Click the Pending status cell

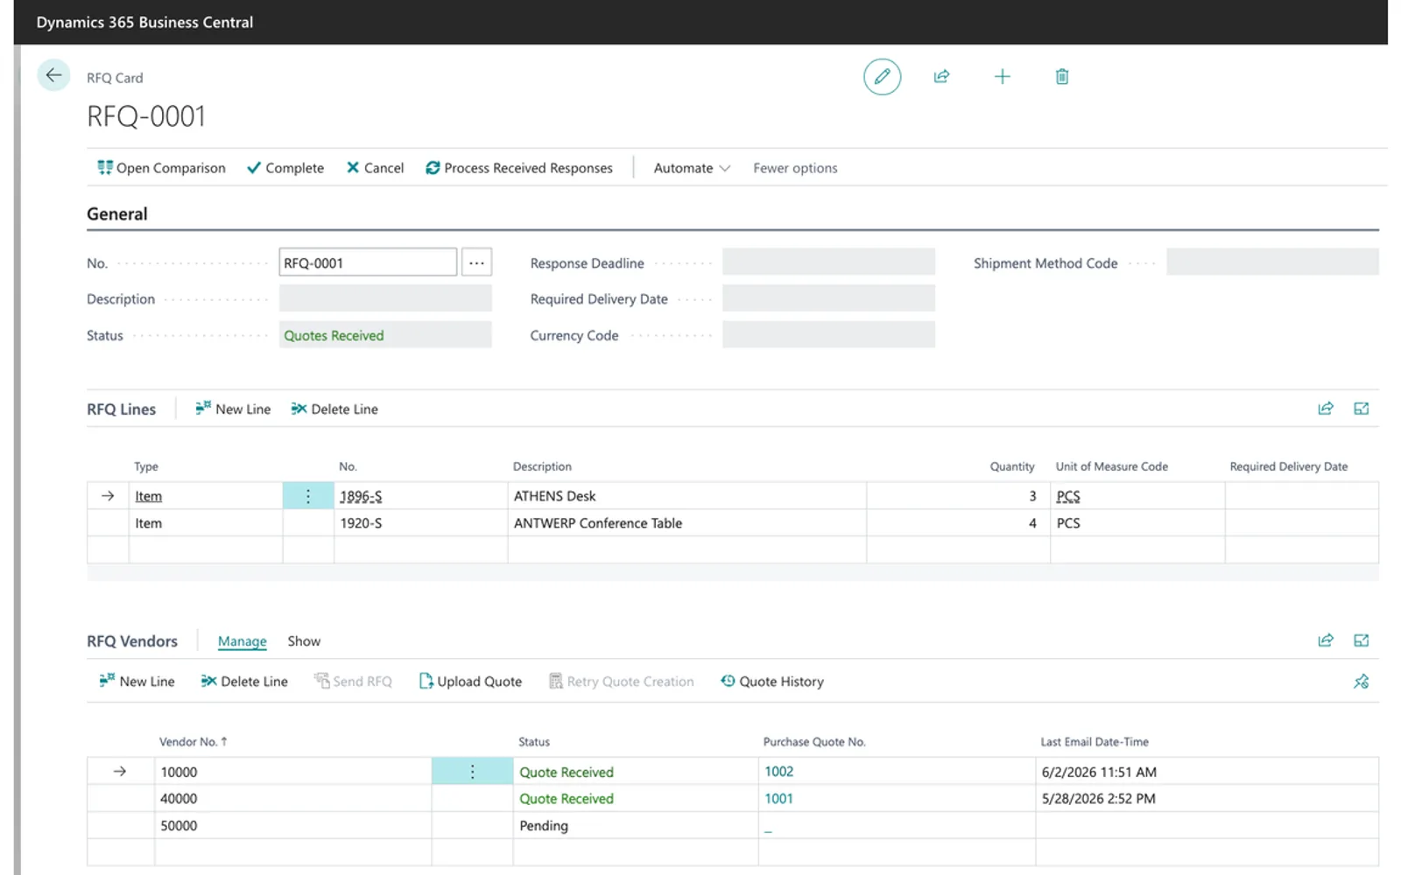tap(635, 826)
